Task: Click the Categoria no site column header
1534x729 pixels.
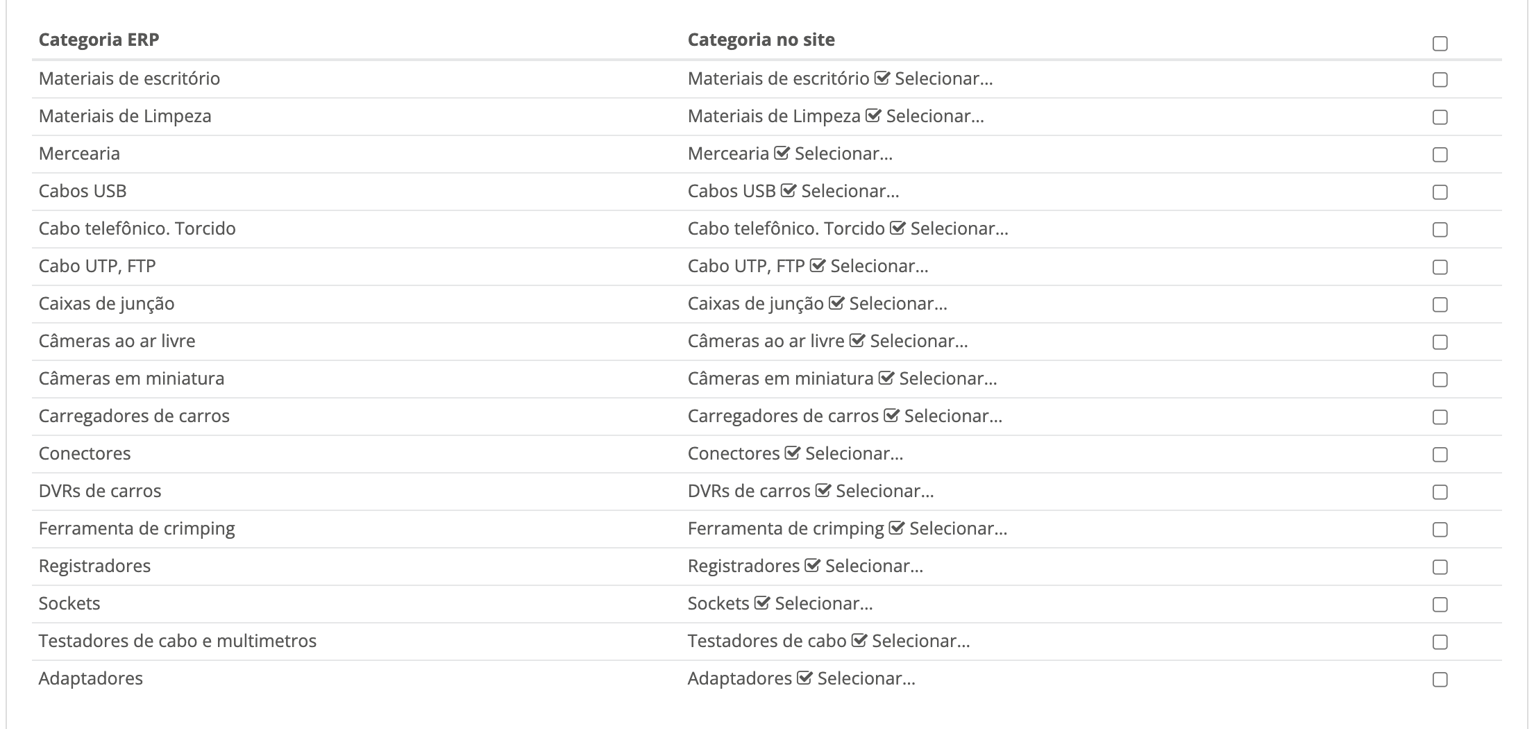Action: pyautogui.click(x=761, y=40)
